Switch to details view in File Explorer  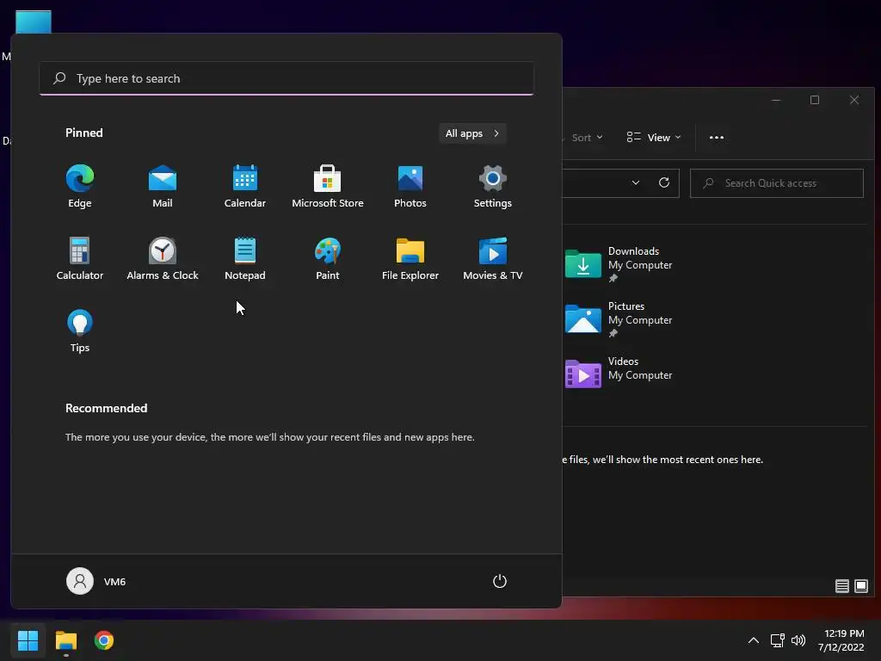841,586
